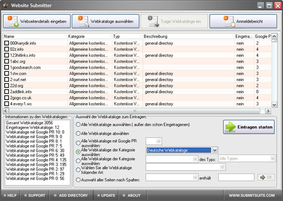Select radio Auswahl aller Seiten nach Spalten
The image size is (283, 201).
[78, 180]
